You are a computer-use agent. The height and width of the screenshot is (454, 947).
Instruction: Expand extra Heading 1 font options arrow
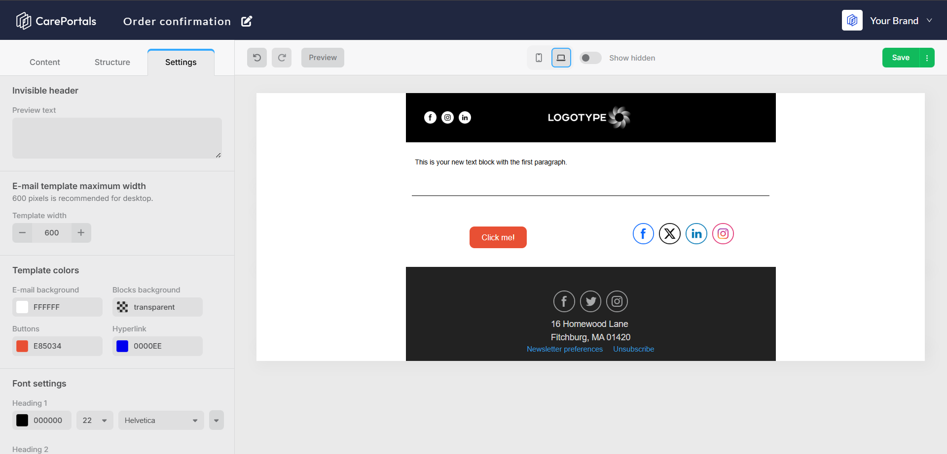(217, 421)
